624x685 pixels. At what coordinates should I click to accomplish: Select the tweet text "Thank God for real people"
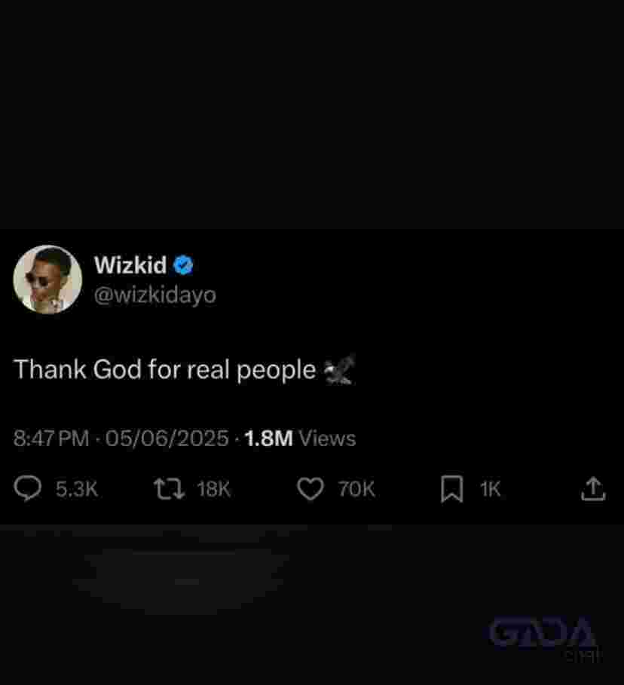click(x=165, y=369)
